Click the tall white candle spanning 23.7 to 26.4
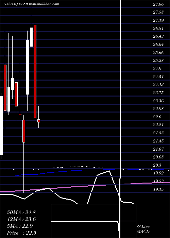Image resolution: width=170 pixels, height=238 pixels. point(28,67)
